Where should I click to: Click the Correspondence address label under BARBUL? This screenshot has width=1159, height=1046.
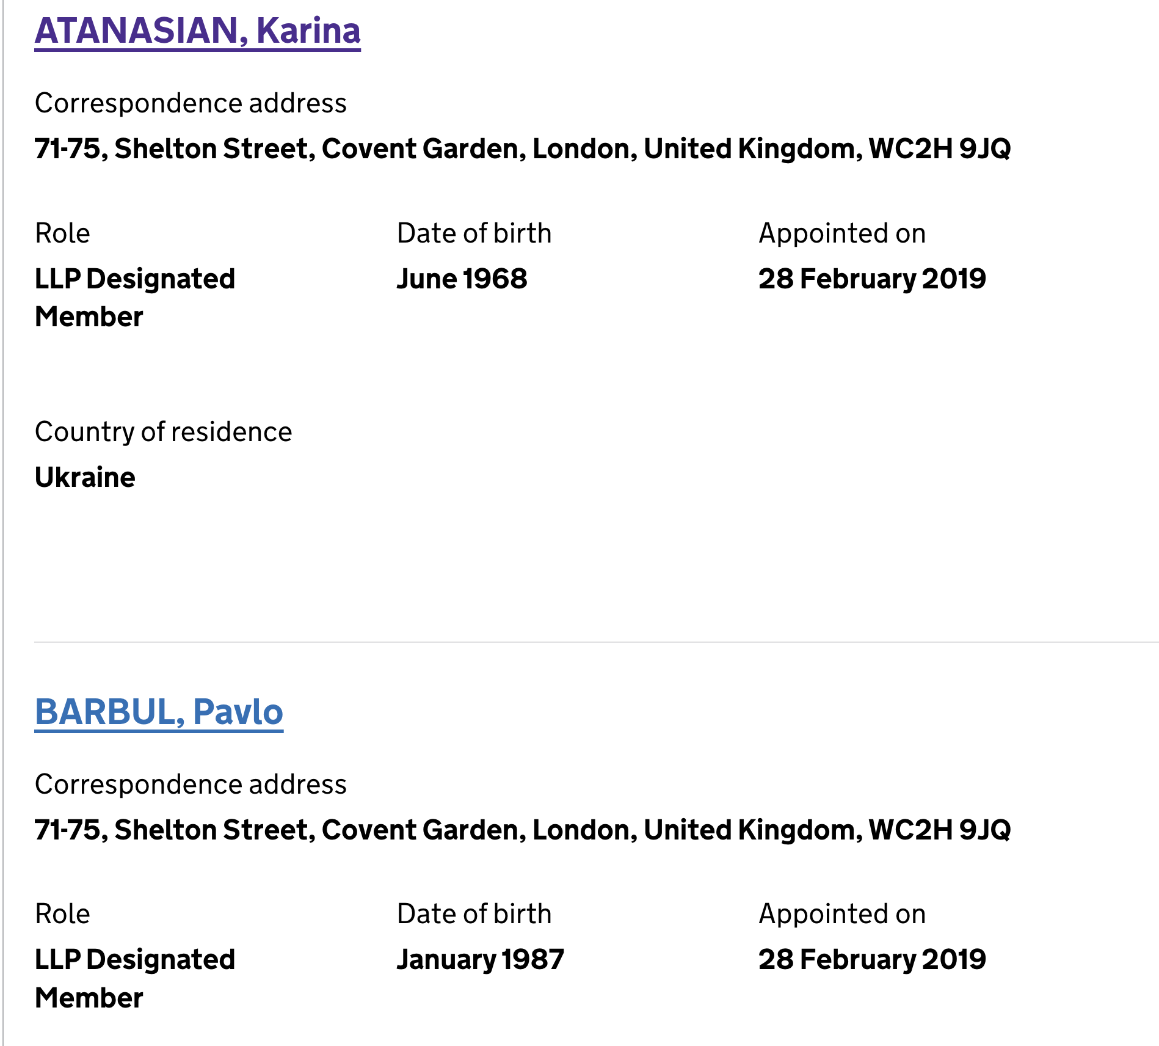point(191,785)
